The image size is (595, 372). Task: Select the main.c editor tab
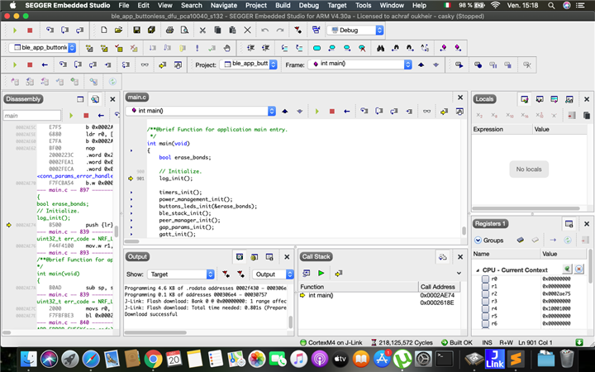pos(136,98)
